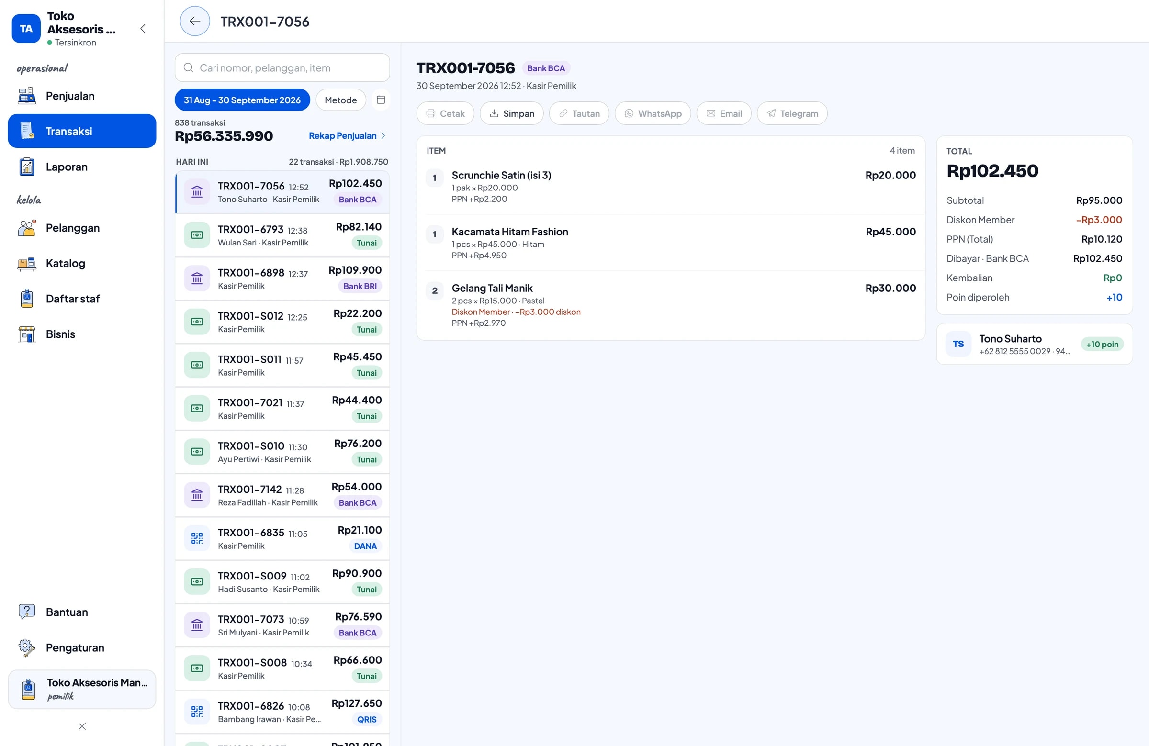Click the Email button
Image resolution: width=1149 pixels, height=746 pixels.
(724, 113)
